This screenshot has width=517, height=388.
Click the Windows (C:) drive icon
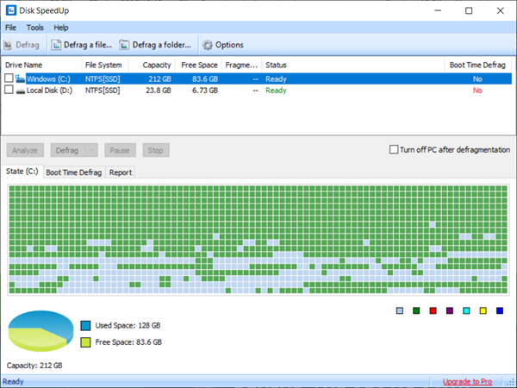[x=20, y=78]
